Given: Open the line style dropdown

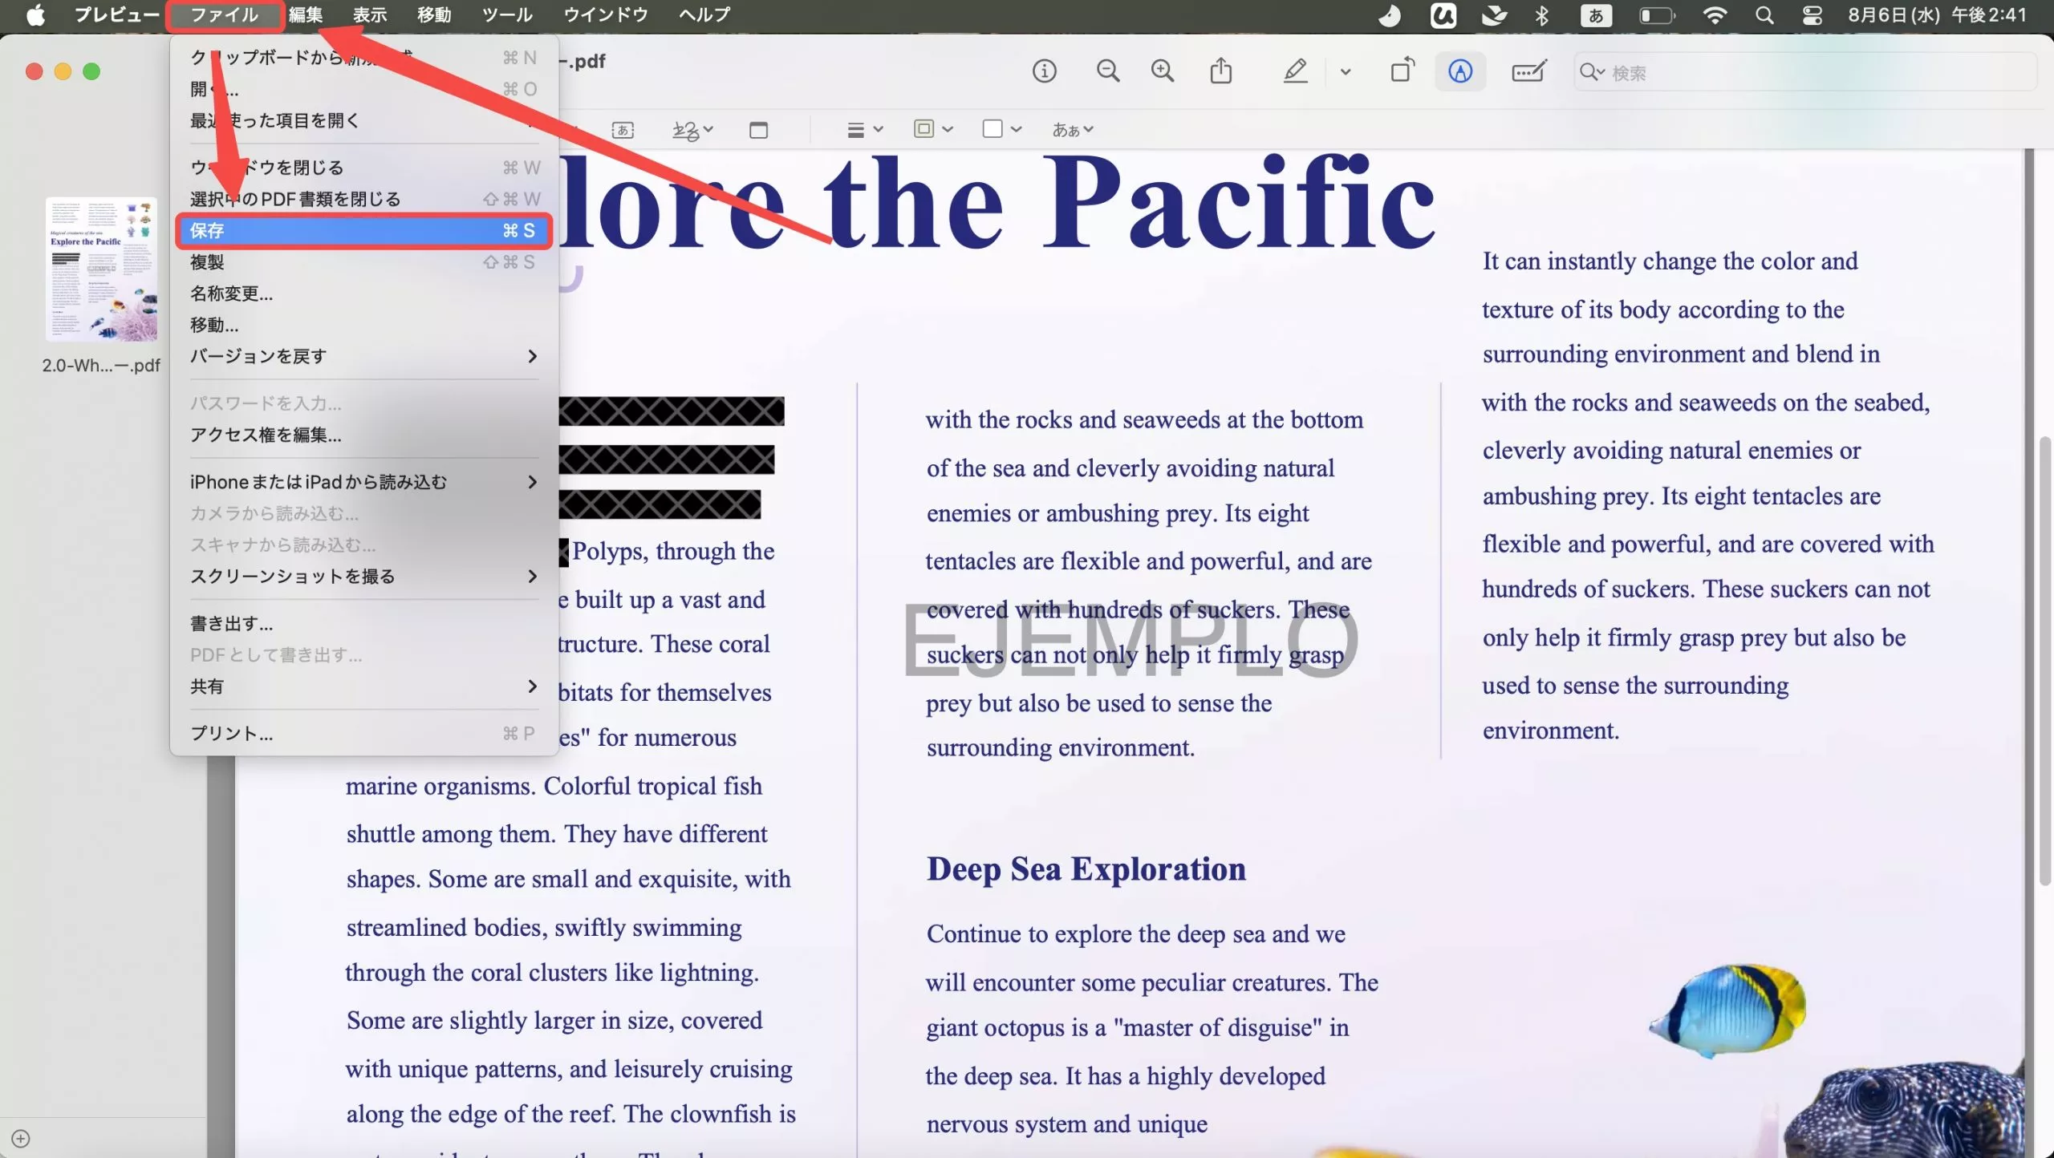Looking at the screenshot, I should point(865,130).
